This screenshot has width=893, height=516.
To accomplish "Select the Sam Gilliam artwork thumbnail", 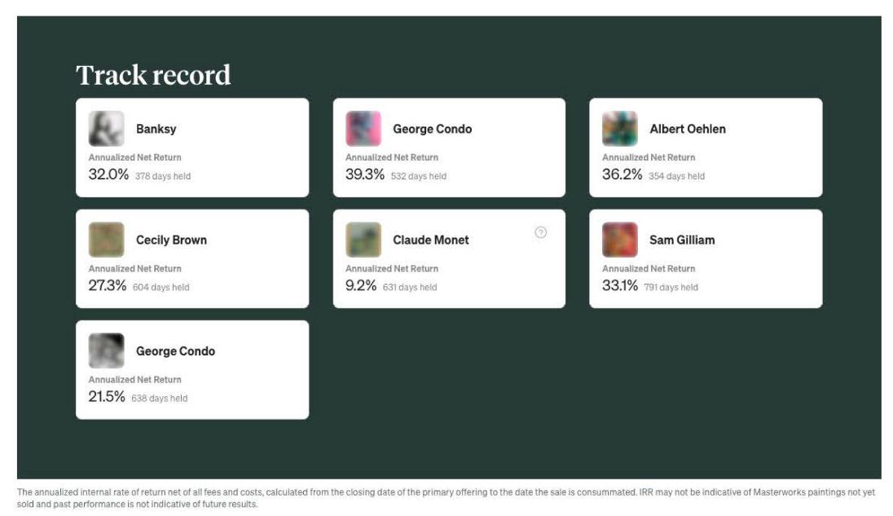I will pyautogui.click(x=619, y=240).
